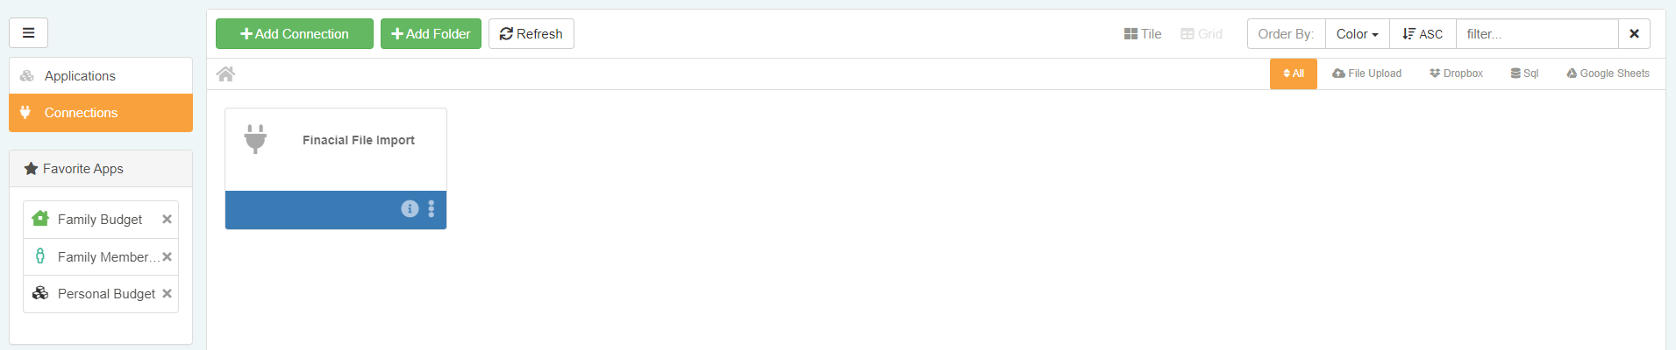1676x350 pixels.
Task: Click the Add Folder button
Action: point(431,34)
